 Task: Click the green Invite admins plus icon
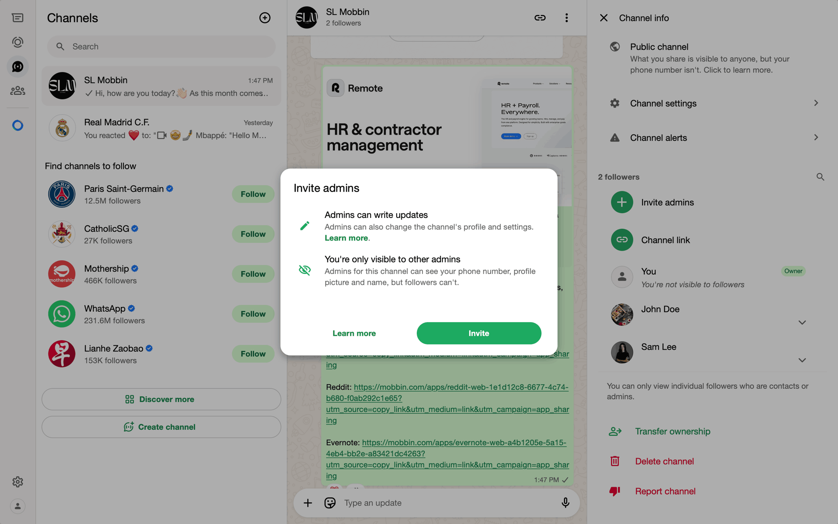[622, 202]
